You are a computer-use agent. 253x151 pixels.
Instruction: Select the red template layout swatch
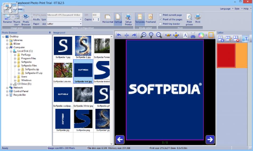[226, 55]
